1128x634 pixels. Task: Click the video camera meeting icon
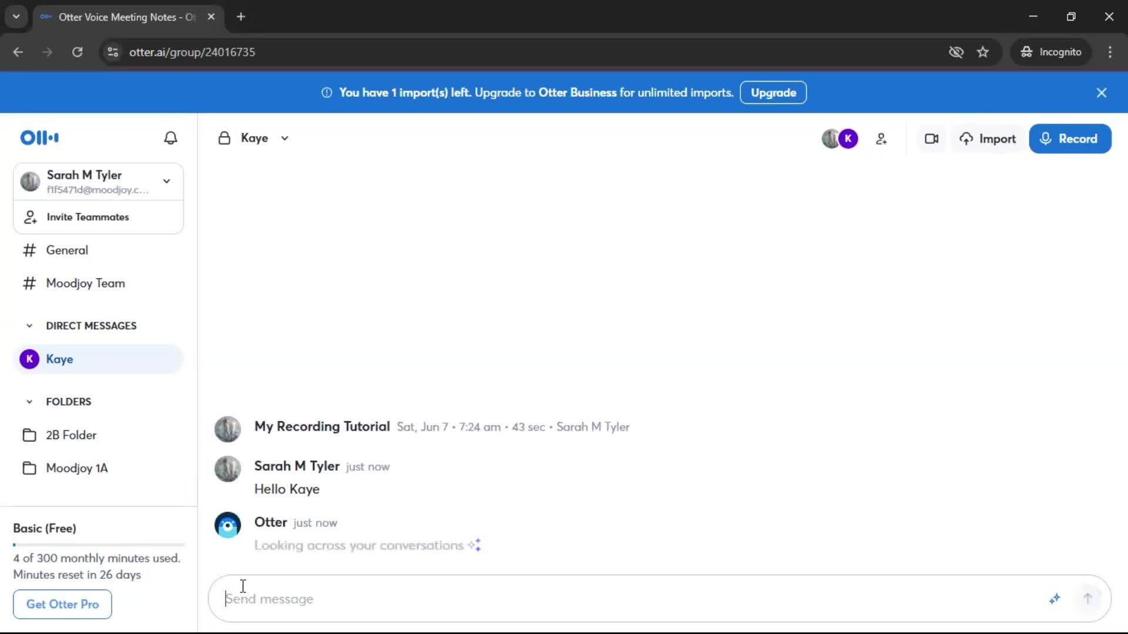tap(932, 139)
